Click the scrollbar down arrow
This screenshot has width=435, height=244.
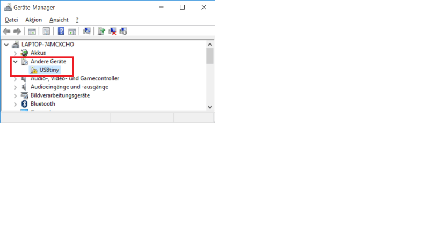210,107
